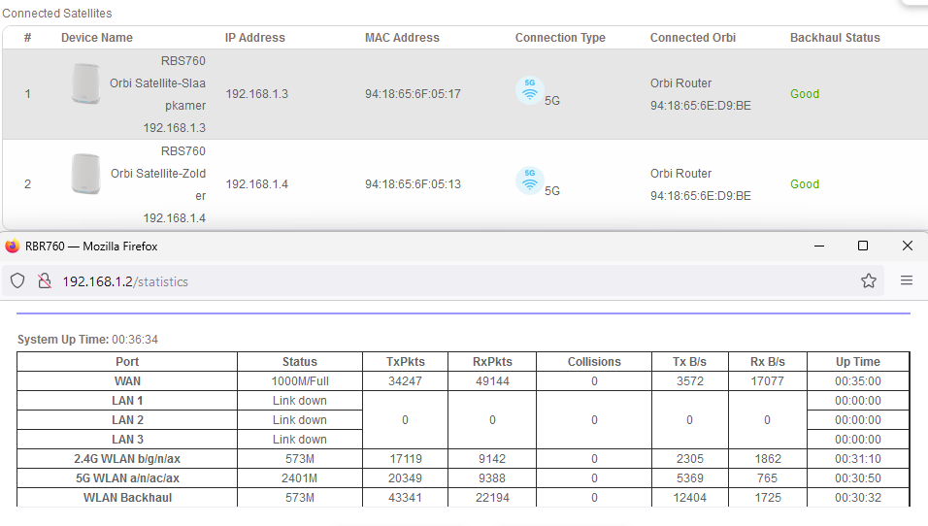Click the 5G WLAN a/n/ac/ax row label
The height and width of the screenshot is (526, 928).
point(127,478)
